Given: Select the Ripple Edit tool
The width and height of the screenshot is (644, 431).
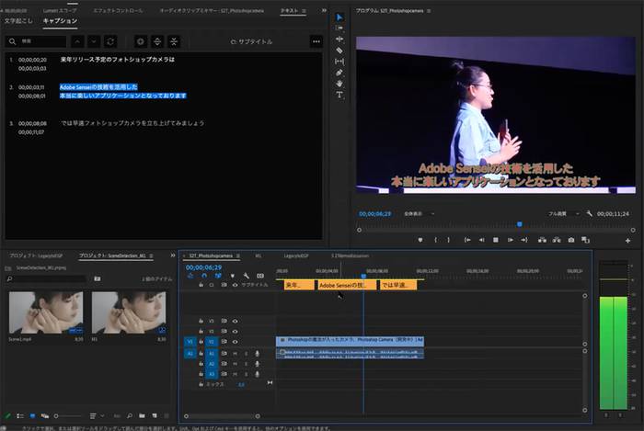Looking at the screenshot, I should click(x=339, y=39).
